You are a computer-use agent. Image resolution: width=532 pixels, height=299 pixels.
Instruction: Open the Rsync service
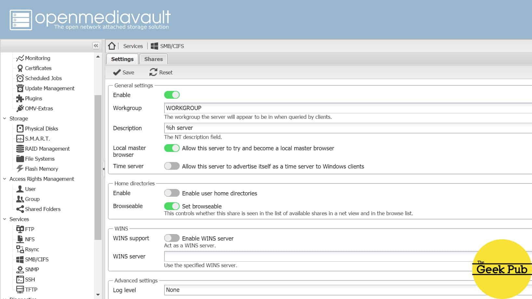[28, 249]
